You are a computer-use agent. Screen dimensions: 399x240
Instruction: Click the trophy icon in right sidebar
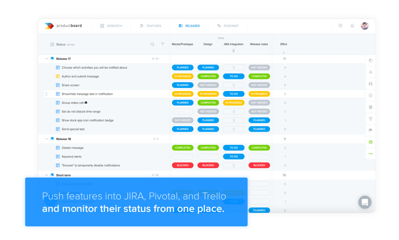(370, 119)
